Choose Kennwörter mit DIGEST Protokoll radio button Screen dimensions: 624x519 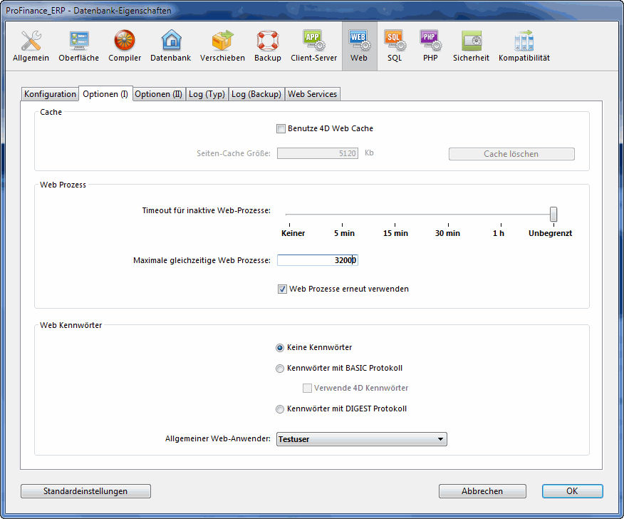click(280, 409)
